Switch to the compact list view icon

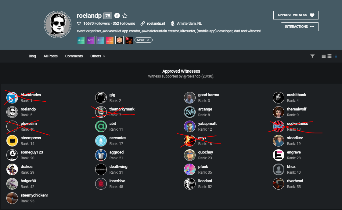(324, 56)
